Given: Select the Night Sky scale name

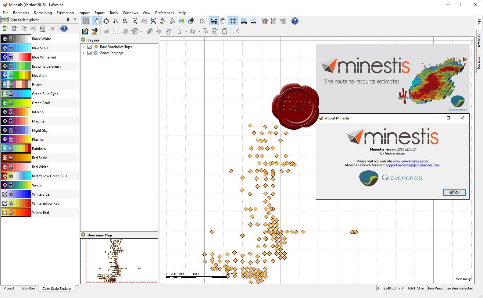Looking at the screenshot, I should (40, 130).
